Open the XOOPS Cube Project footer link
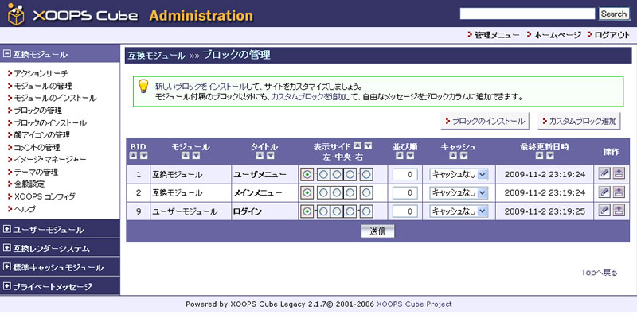The height and width of the screenshot is (318, 637). [x=414, y=304]
